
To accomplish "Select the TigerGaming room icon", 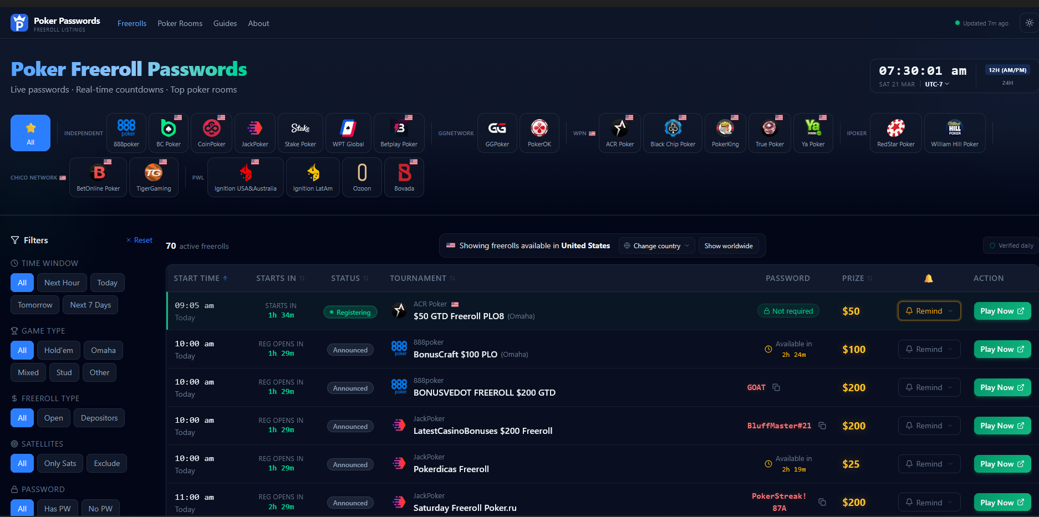I will pyautogui.click(x=154, y=177).
